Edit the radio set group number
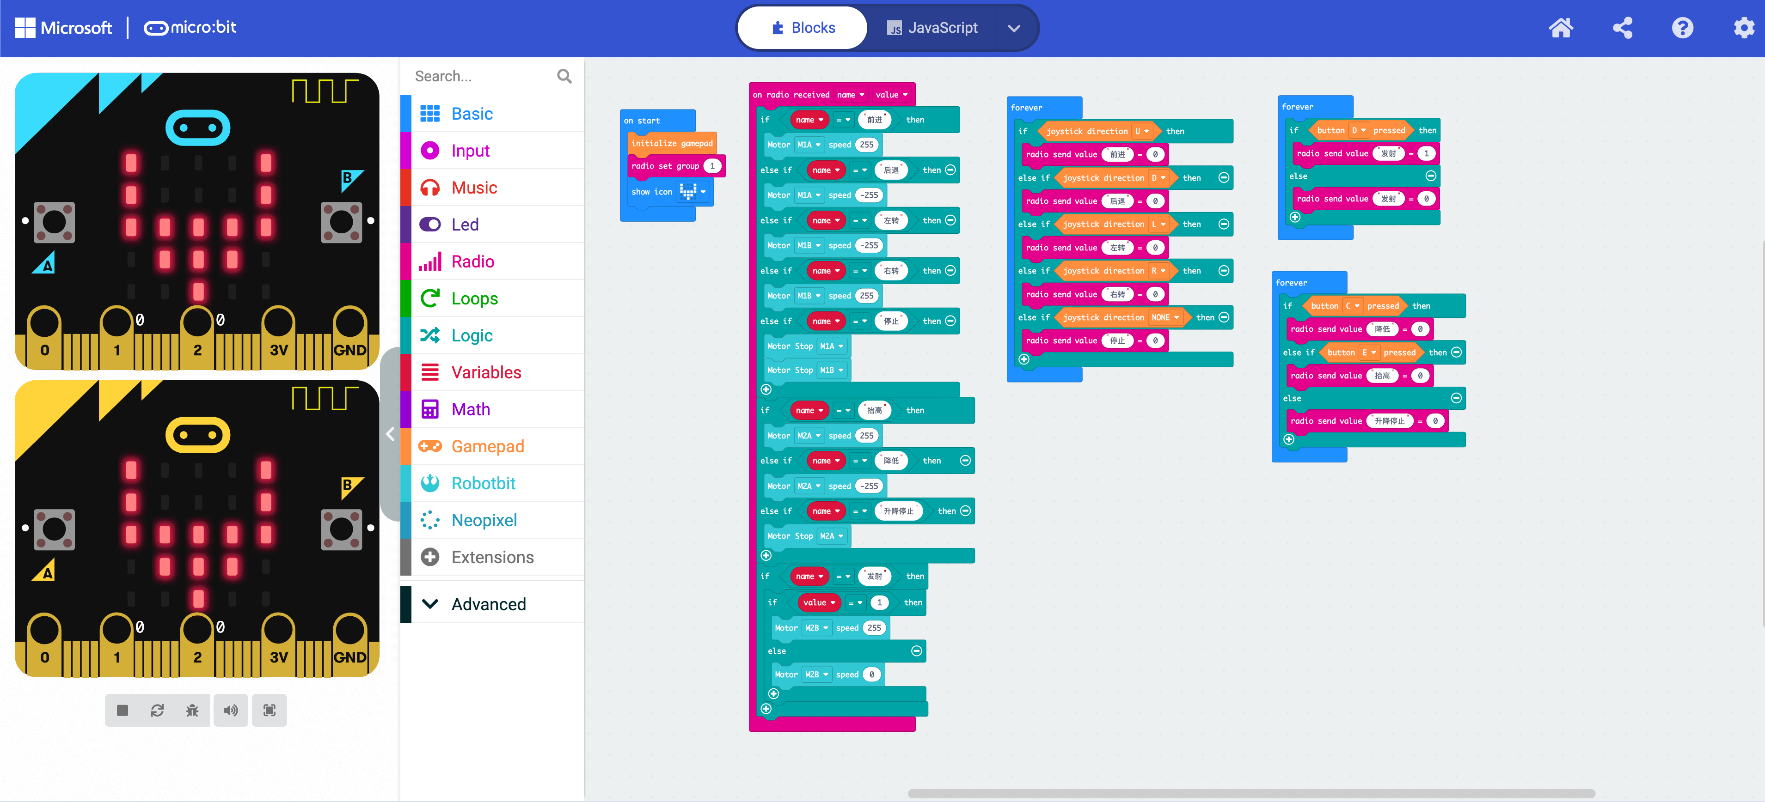 click(712, 166)
